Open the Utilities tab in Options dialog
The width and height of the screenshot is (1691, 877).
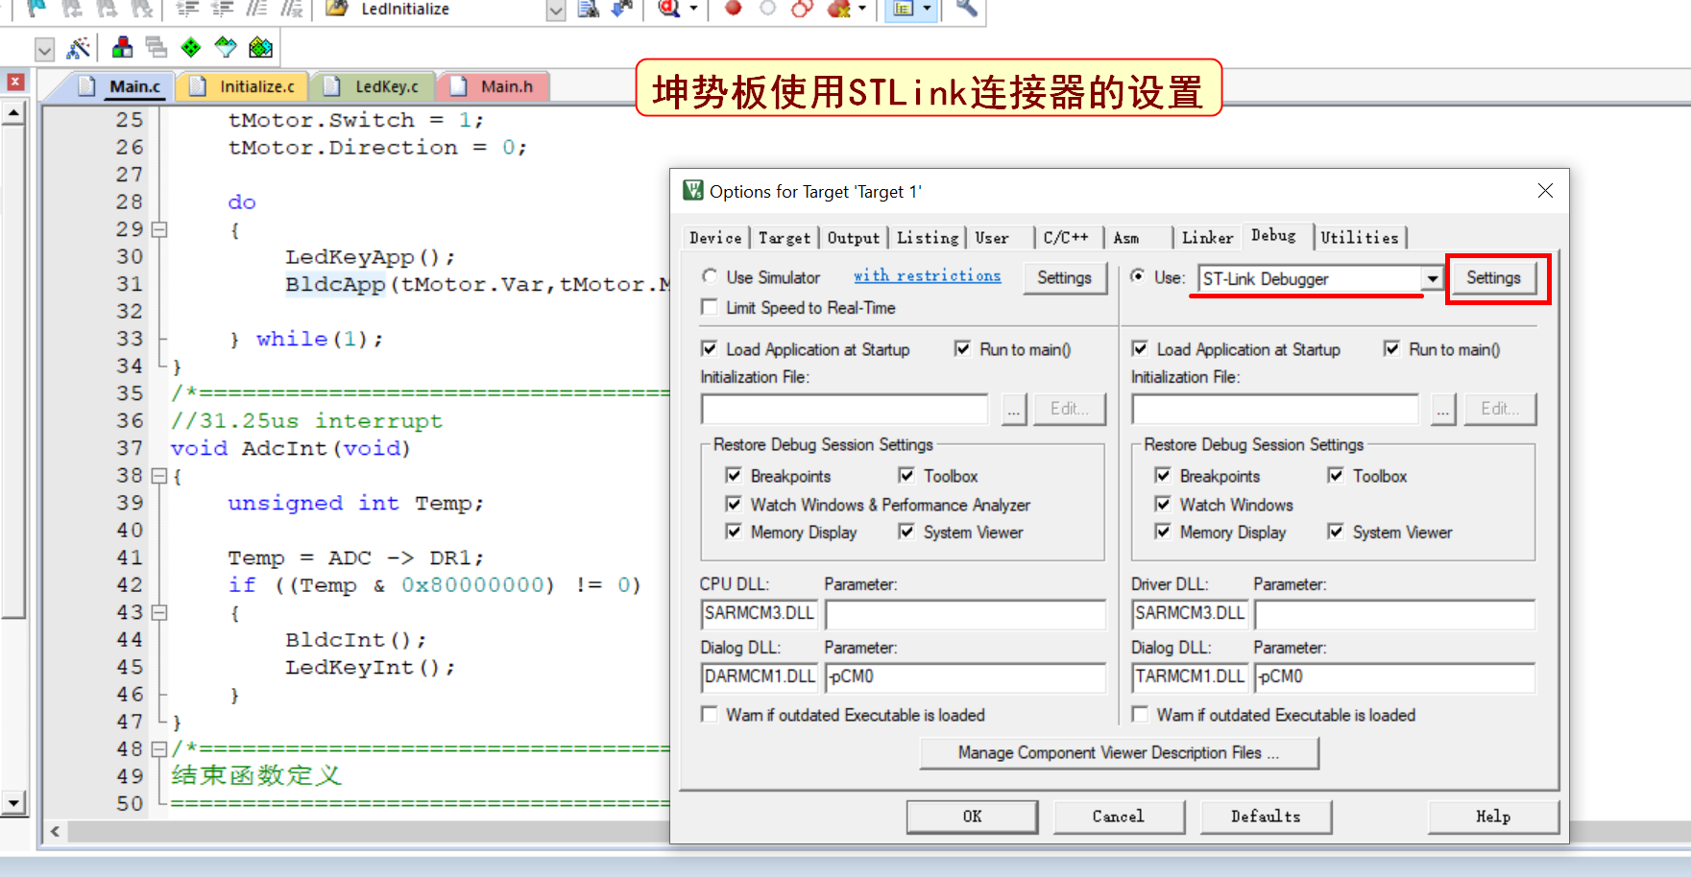[x=1359, y=237]
